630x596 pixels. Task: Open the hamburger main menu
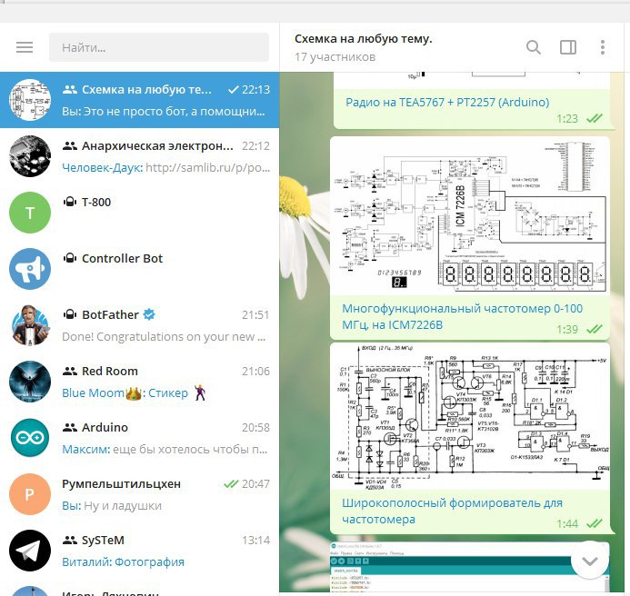[25, 47]
